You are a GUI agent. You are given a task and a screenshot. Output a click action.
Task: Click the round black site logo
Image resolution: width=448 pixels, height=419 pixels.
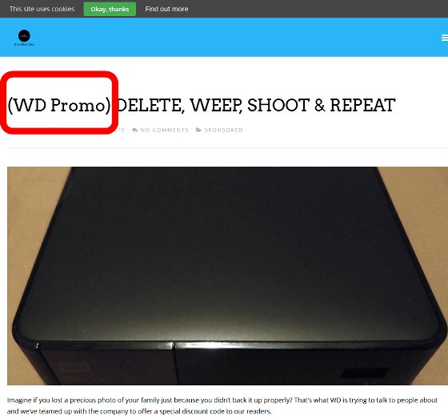pyautogui.click(x=24, y=36)
